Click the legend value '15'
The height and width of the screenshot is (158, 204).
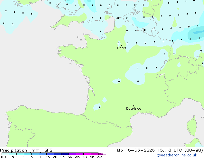click(48, 157)
